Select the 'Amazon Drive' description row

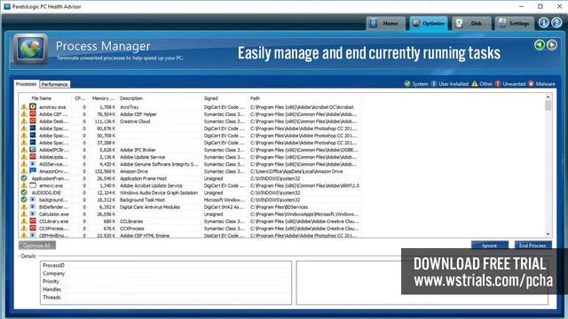coord(190,171)
